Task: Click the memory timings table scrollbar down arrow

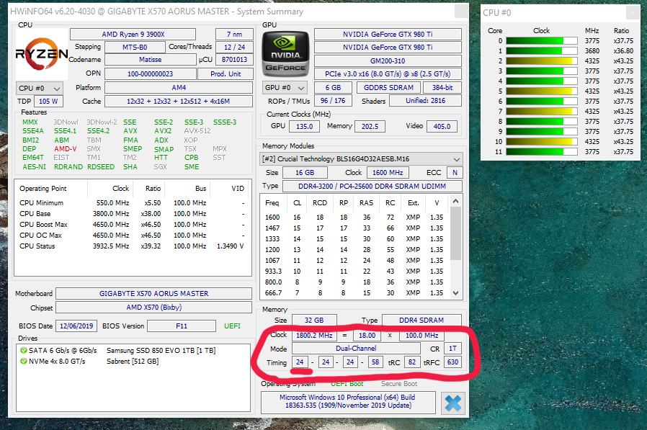Action: (x=455, y=293)
